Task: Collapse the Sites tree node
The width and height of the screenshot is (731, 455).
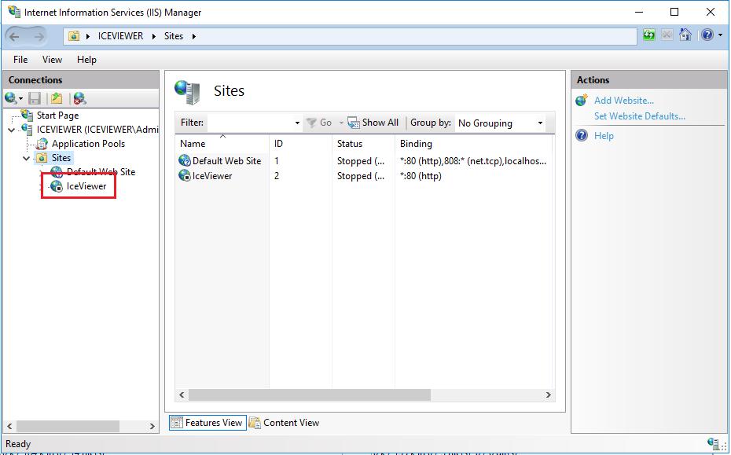Action: pyautogui.click(x=27, y=159)
